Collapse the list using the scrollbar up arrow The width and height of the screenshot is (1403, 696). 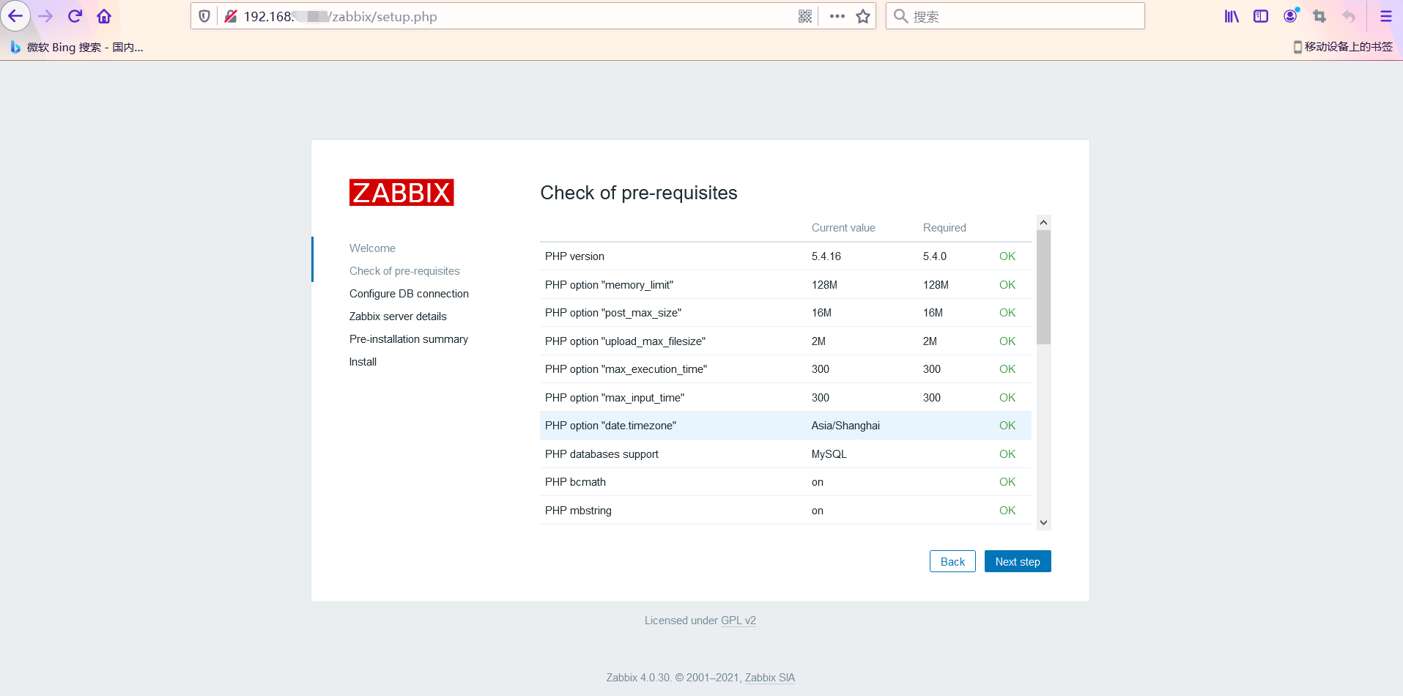1043,221
